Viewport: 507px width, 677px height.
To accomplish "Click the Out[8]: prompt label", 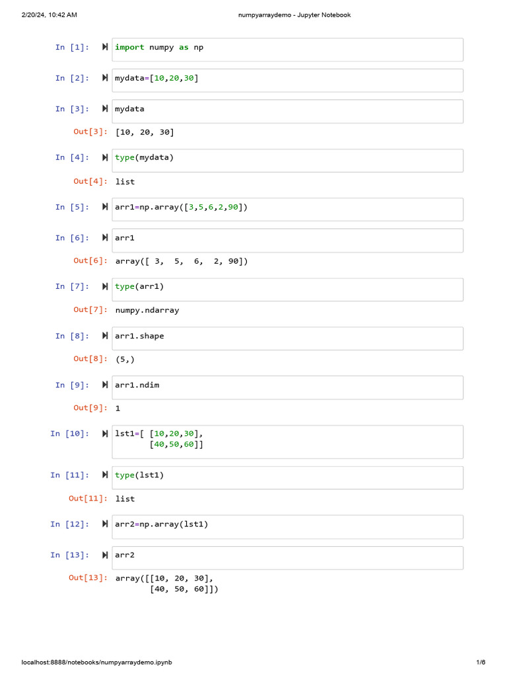I will pyautogui.click(x=90, y=359).
